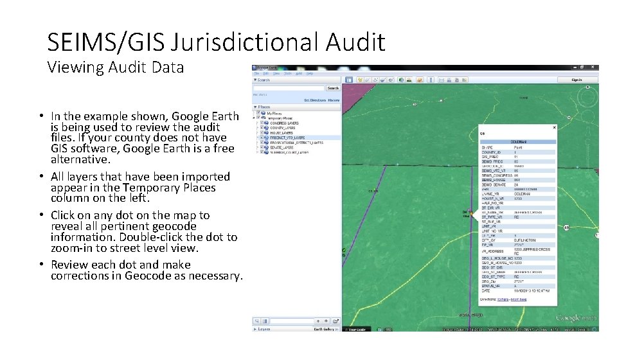Click the Google Earth title bar icon
Screen dimensions: 617x347
coord(255,67)
